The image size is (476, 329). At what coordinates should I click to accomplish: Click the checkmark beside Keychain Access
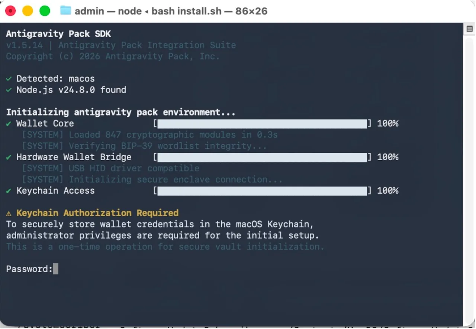(x=9, y=191)
